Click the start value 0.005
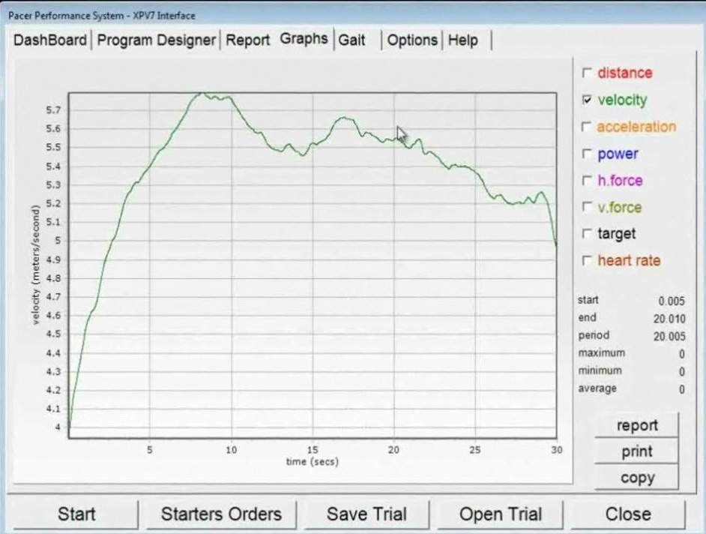 point(672,301)
